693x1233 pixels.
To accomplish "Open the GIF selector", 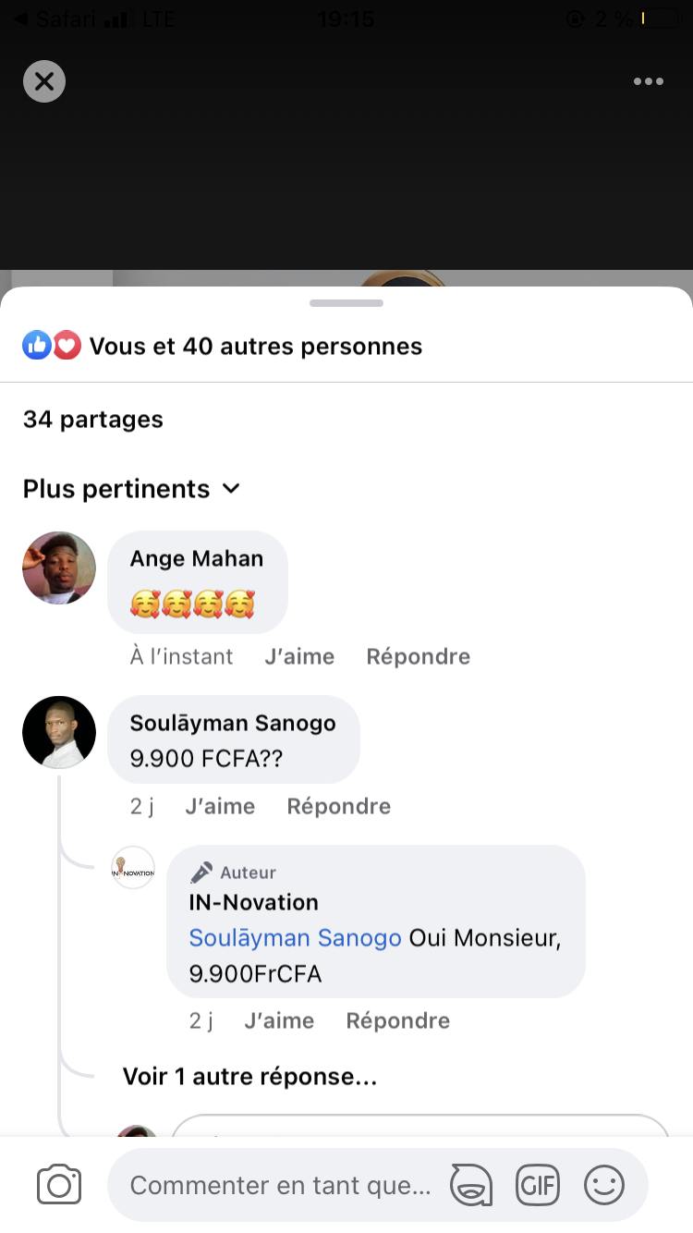I will pyautogui.click(x=538, y=1185).
